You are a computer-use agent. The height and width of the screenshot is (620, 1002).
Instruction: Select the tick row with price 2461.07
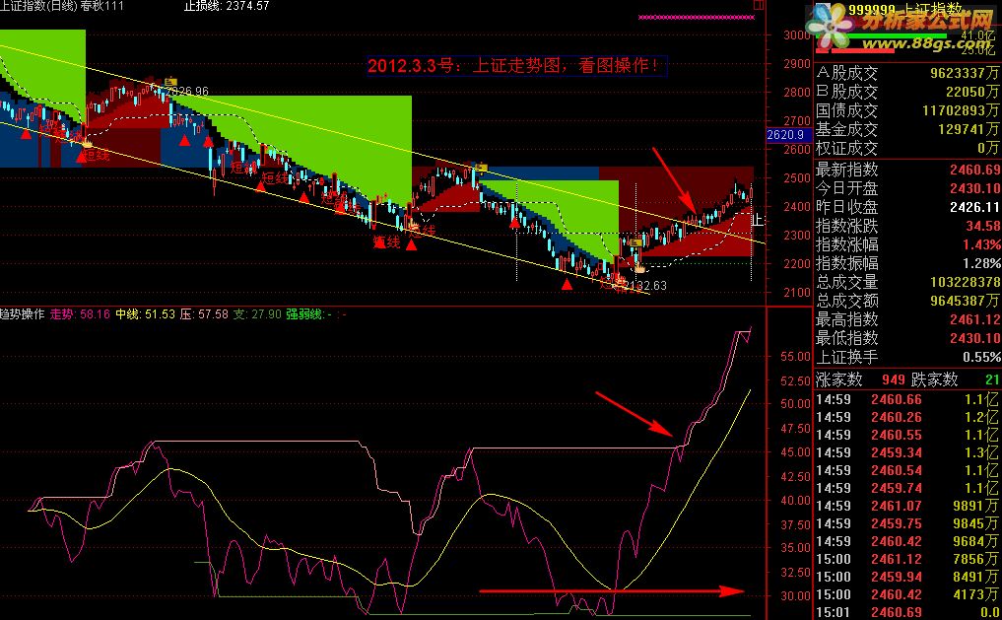pyautogui.click(x=908, y=506)
